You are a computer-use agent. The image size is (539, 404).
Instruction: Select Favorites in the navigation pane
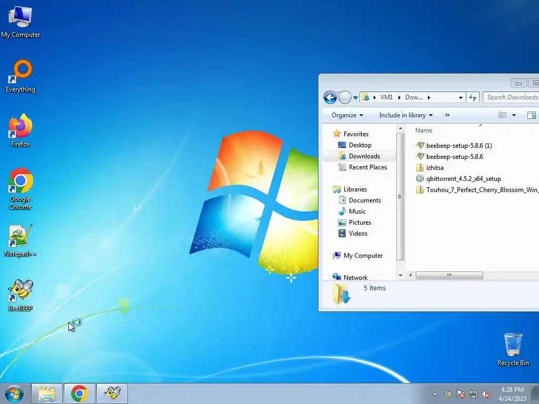356,134
